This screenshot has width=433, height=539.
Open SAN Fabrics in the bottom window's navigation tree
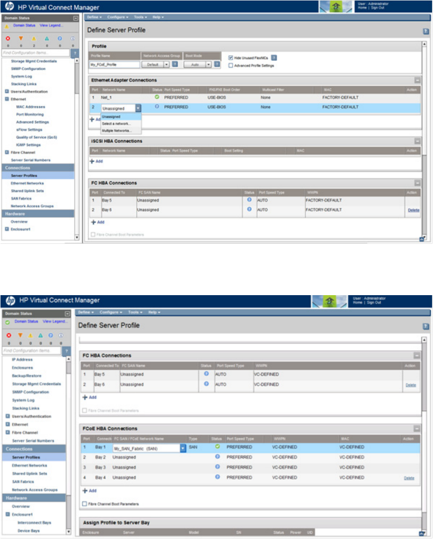click(23, 482)
